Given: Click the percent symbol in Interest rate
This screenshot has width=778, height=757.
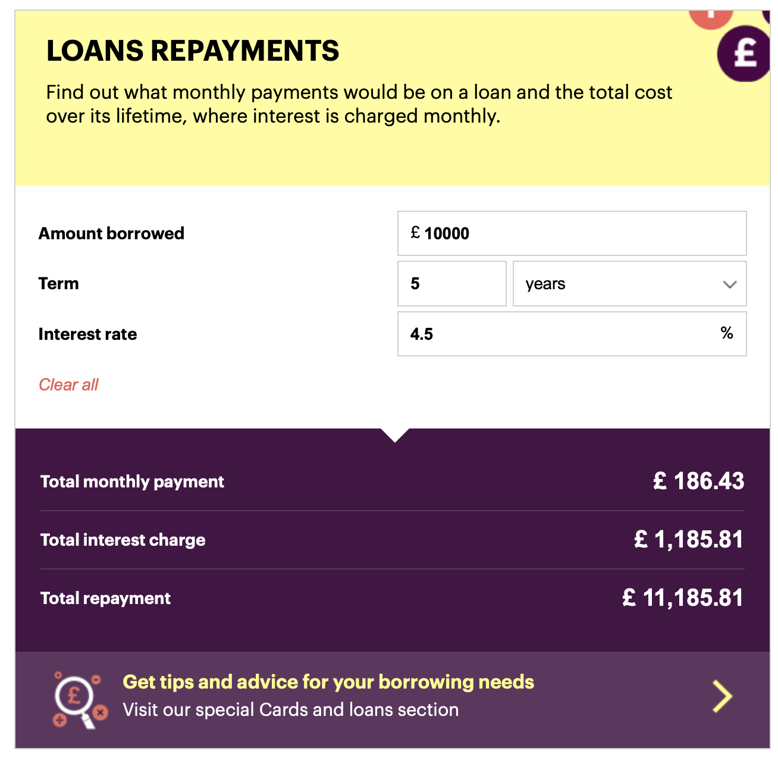Looking at the screenshot, I should pos(726,333).
